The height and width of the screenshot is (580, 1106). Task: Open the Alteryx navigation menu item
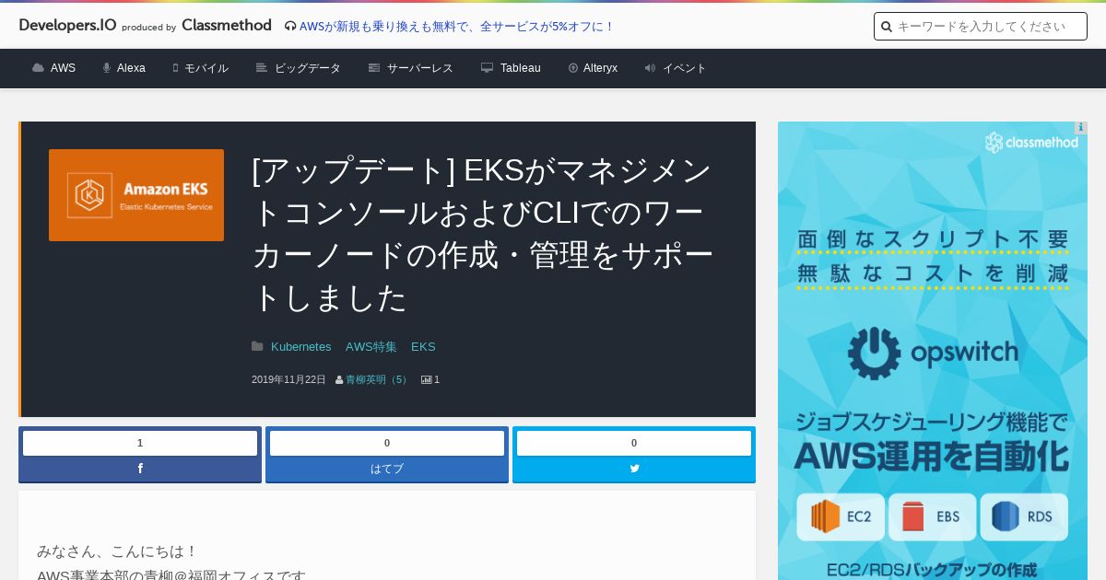coord(601,68)
